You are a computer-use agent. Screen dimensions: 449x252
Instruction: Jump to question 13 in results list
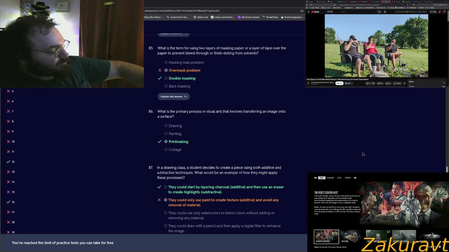[x=11, y=172]
